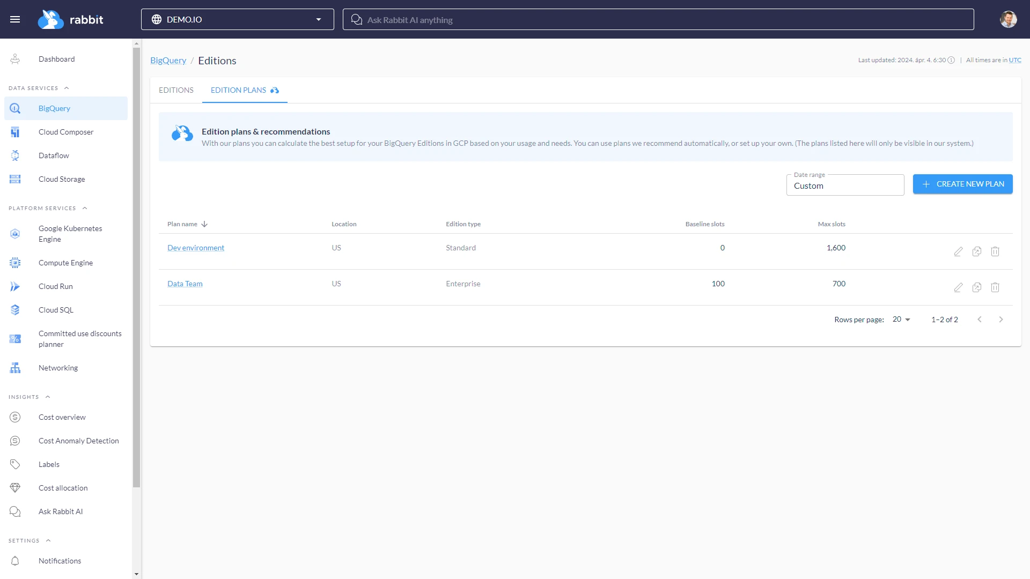Open Cloud Storage service

pos(62,179)
